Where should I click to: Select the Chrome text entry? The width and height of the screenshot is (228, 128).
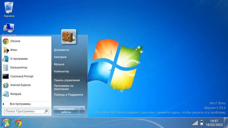tap(15, 41)
